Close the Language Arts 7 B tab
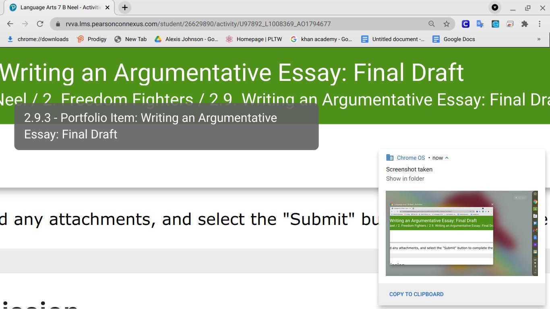Image resolution: width=550 pixels, height=309 pixels. coord(108,7)
